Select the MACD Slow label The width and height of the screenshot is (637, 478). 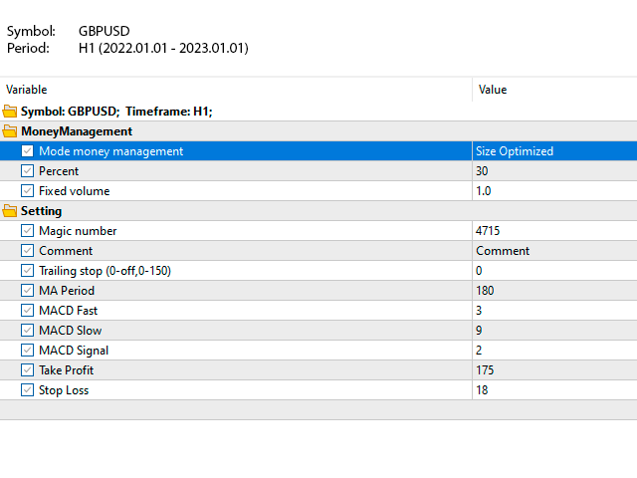click(x=71, y=331)
